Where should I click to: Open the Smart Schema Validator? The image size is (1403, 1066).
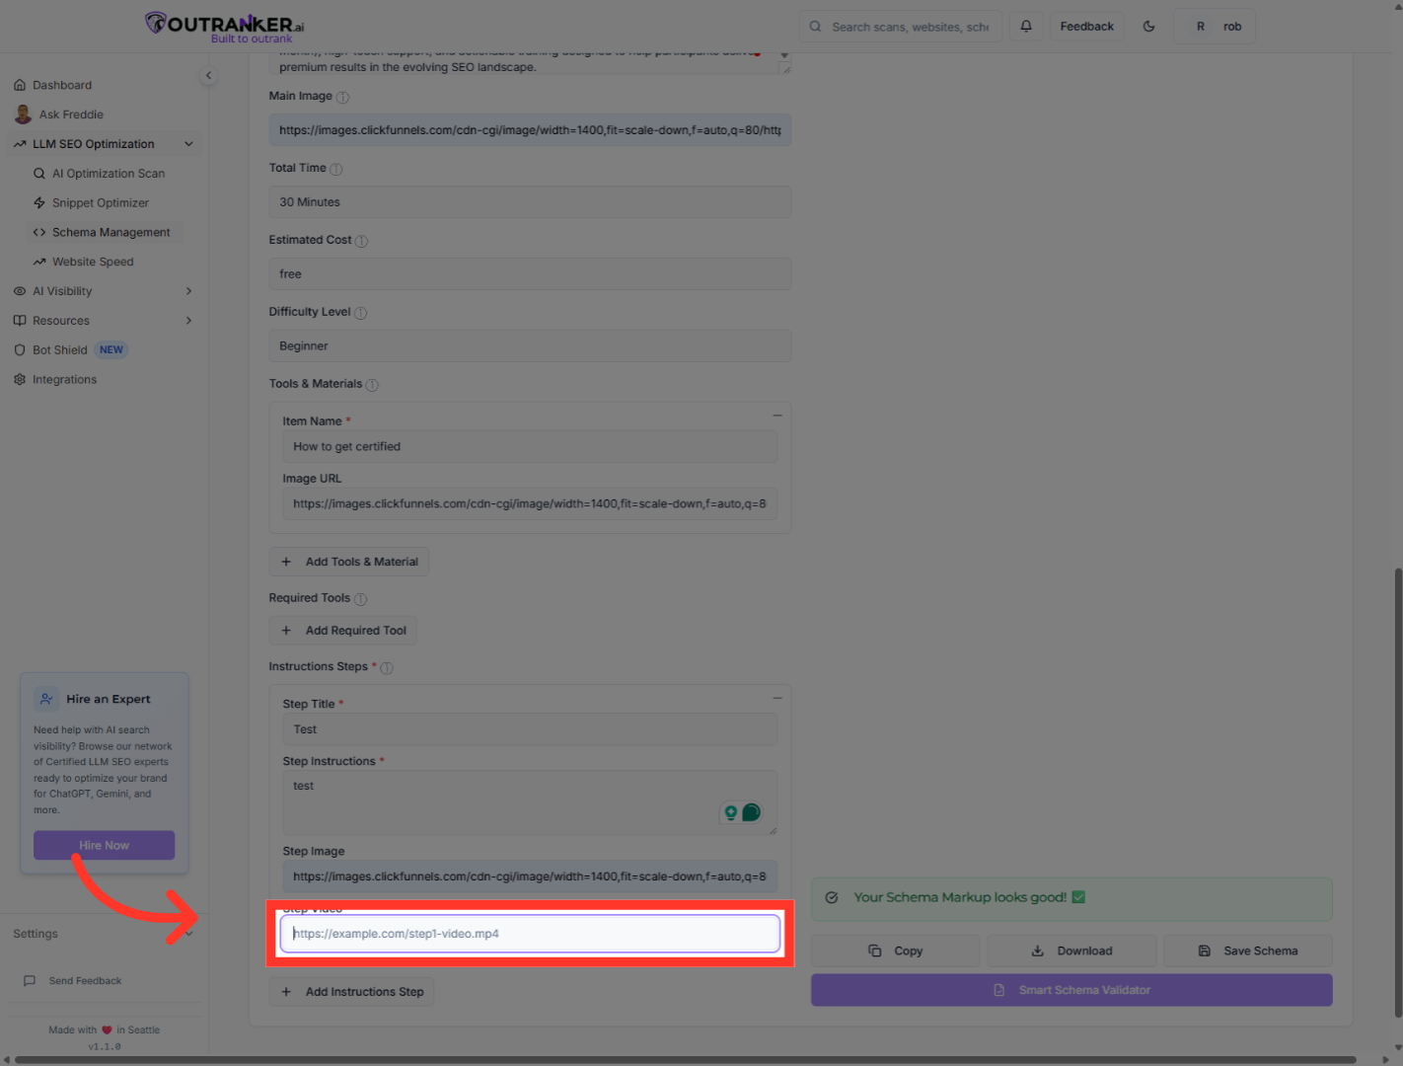point(1071,990)
